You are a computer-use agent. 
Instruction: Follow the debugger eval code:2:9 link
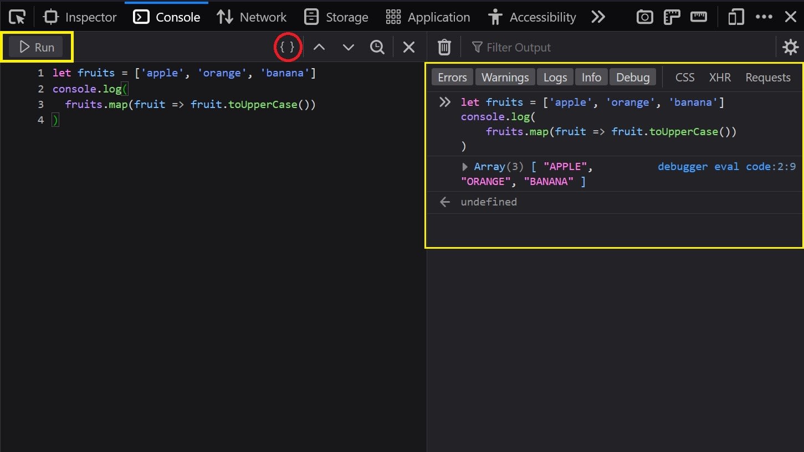pos(726,166)
